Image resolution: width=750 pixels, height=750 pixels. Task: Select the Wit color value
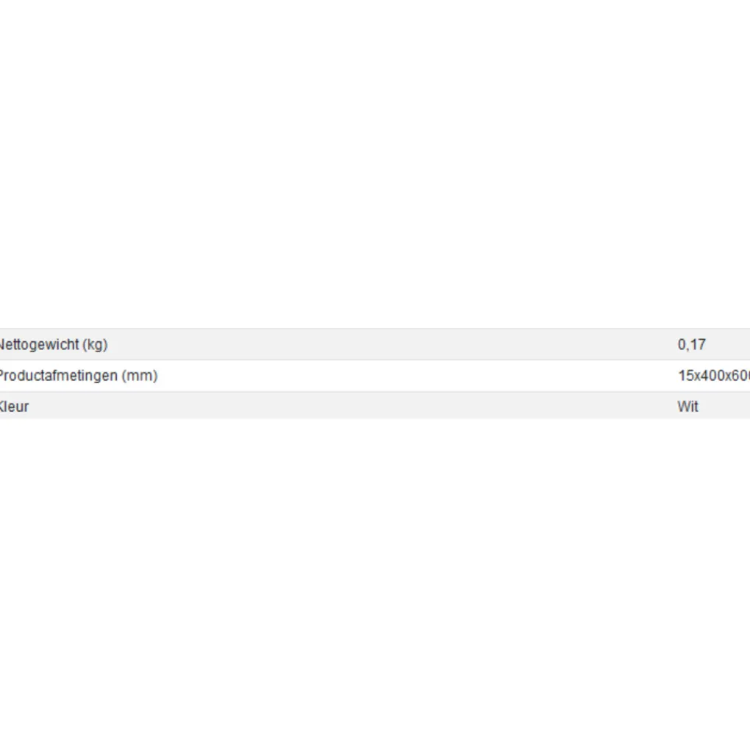tap(687, 407)
